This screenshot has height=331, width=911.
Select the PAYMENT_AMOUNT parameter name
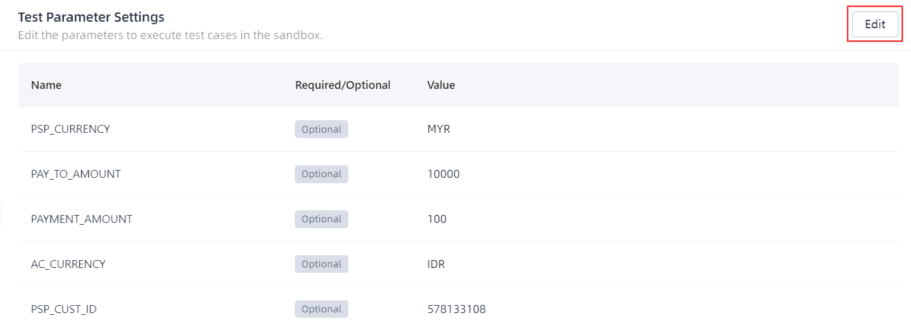pos(81,219)
